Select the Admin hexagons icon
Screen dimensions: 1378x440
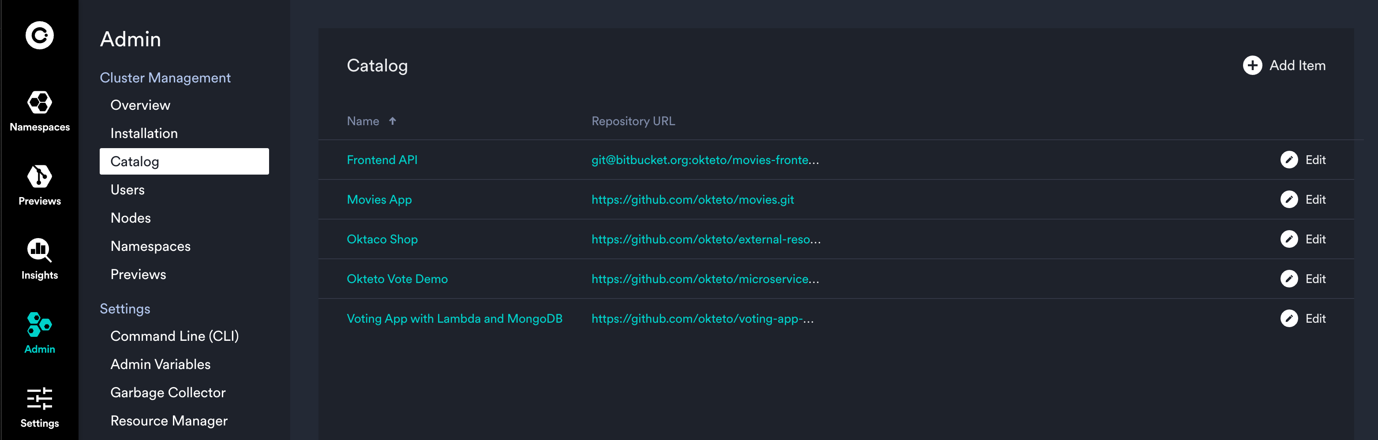[40, 324]
